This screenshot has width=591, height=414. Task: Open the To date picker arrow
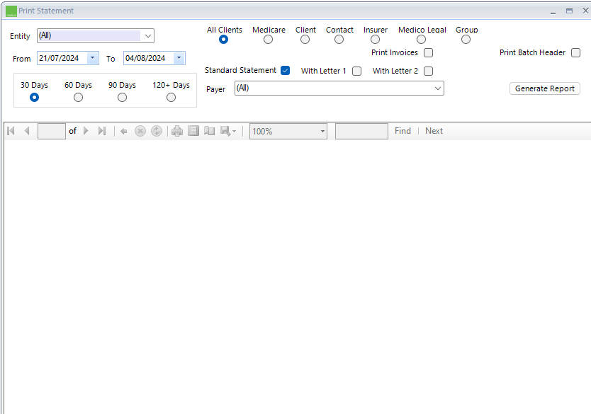[x=179, y=58]
